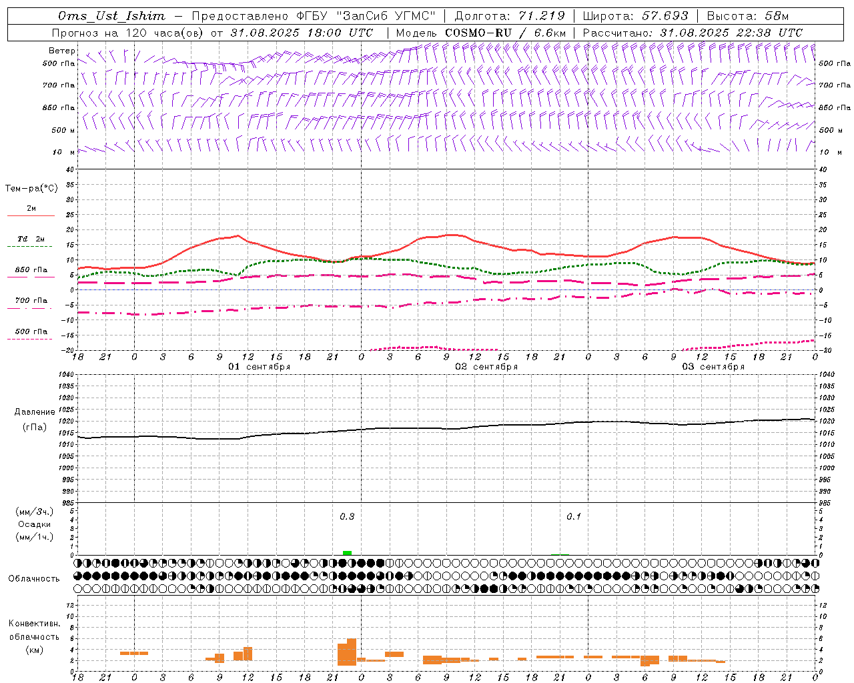Select the text Предоставлено ФГБУ "ЗапСиб УГМС"
Screen dimensions: 854x683
[314, 16]
